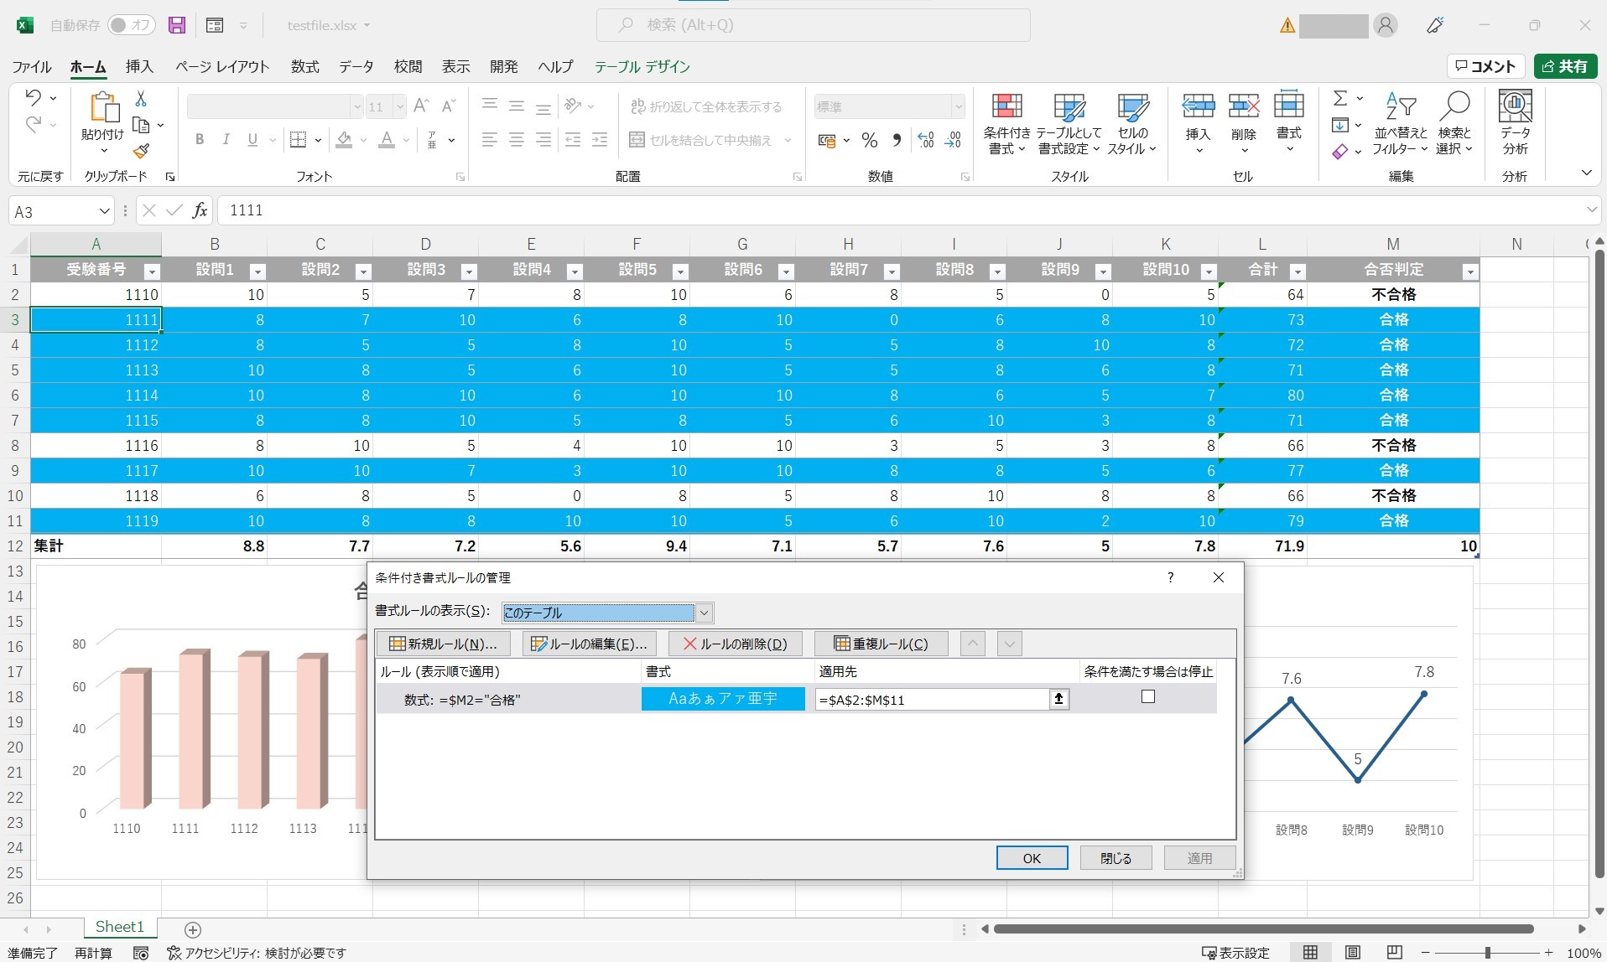Apply Bold formatting
The height and width of the screenshot is (962, 1607).
[x=200, y=140]
